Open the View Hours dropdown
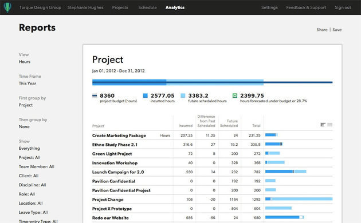The width and height of the screenshot is (361, 223). (x=25, y=62)
